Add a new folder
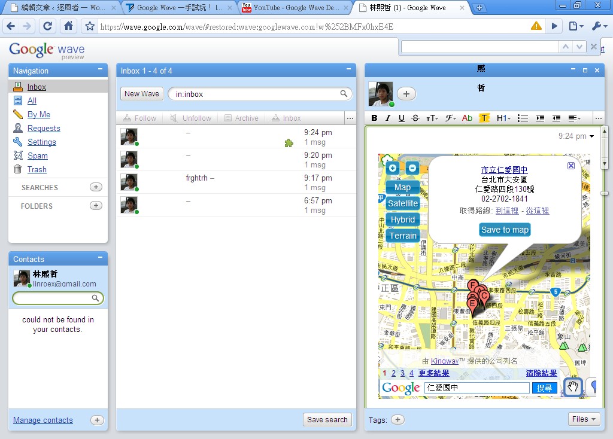The height and width of the screenshot is (439, 613). (96, 205)
